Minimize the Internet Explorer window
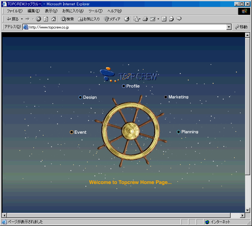Viewport: 252px width, 226px height. coord(237,4)
